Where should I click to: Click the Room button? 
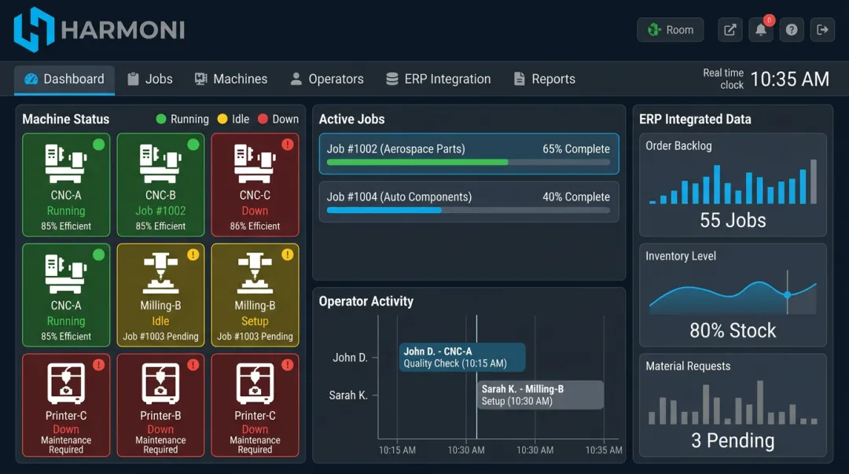click(x=671, y=30)
